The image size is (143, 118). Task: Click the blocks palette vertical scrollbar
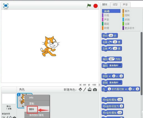click(141, 64)
